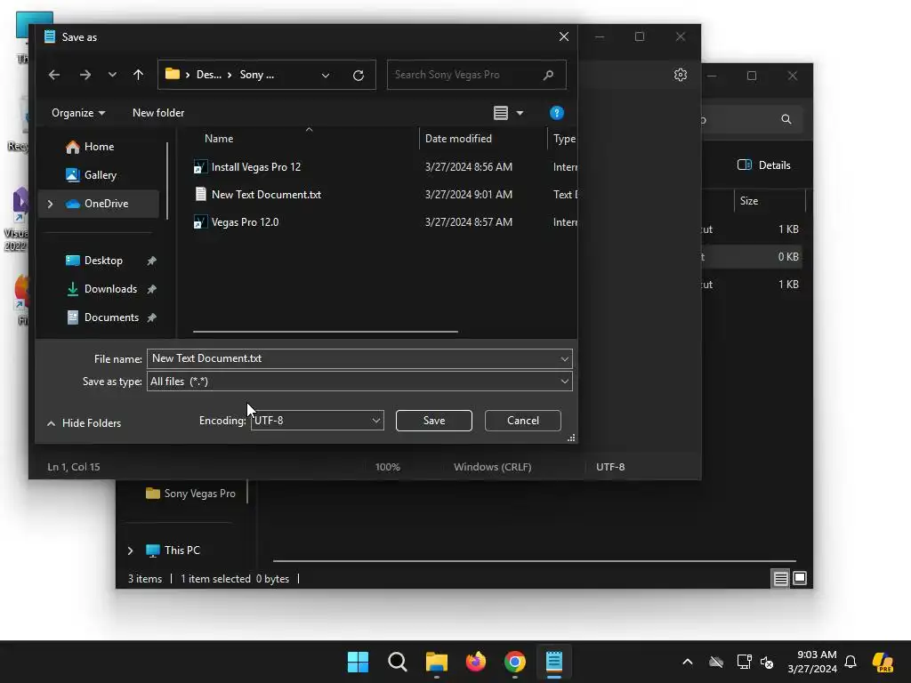
Task: Click the horizontal scrollbar in file list
Action: pyautogui.click(x=326, y=332)
